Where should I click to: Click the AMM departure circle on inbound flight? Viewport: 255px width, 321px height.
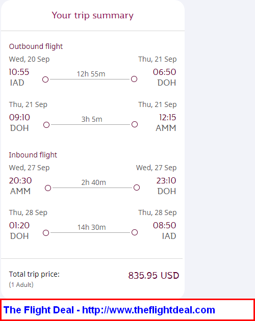pos(48,188)
